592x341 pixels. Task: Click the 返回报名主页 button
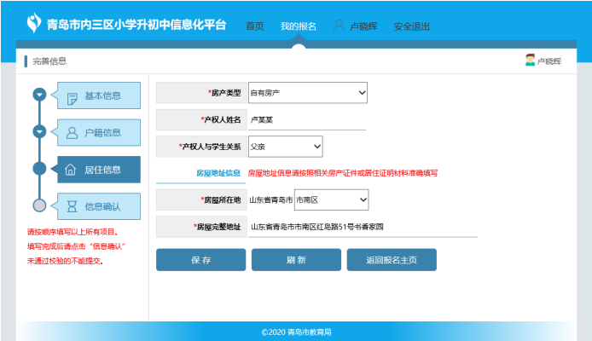coord(392,260)
